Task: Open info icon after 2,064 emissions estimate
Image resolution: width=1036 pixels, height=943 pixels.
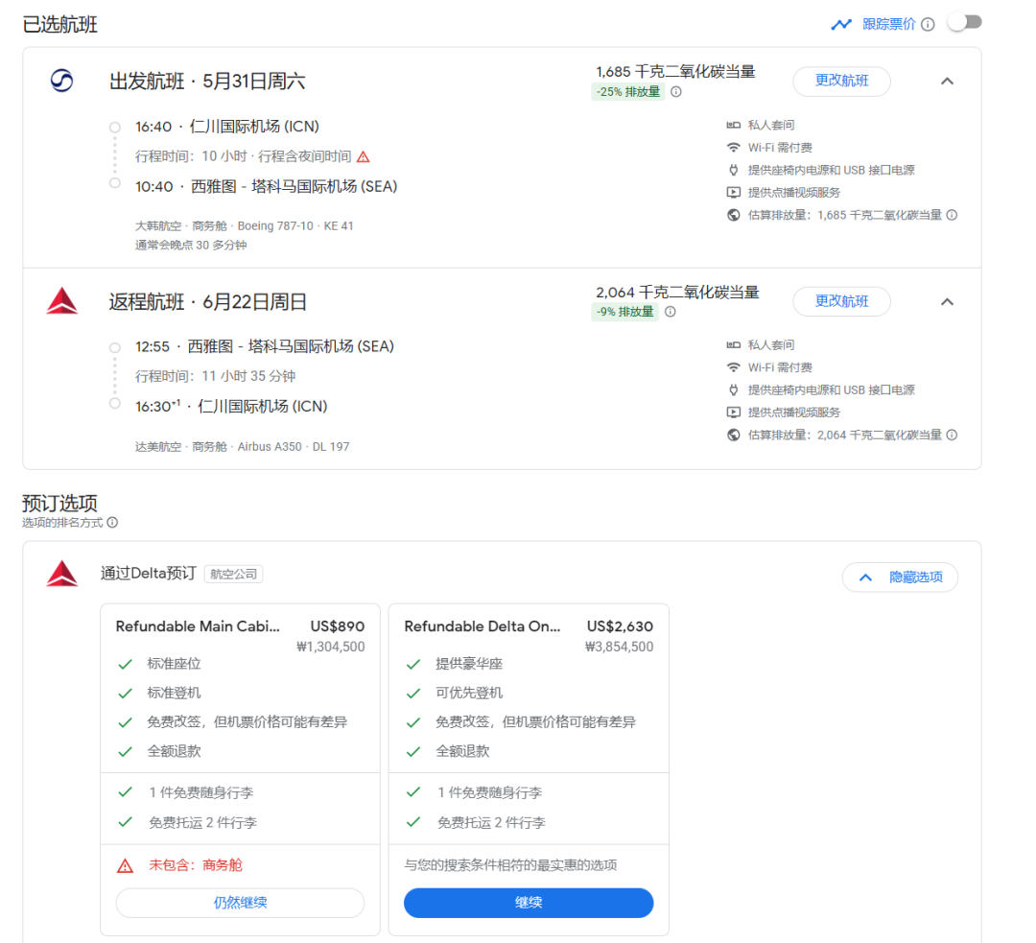Action: pyautogui.click(x=952, y=435)
